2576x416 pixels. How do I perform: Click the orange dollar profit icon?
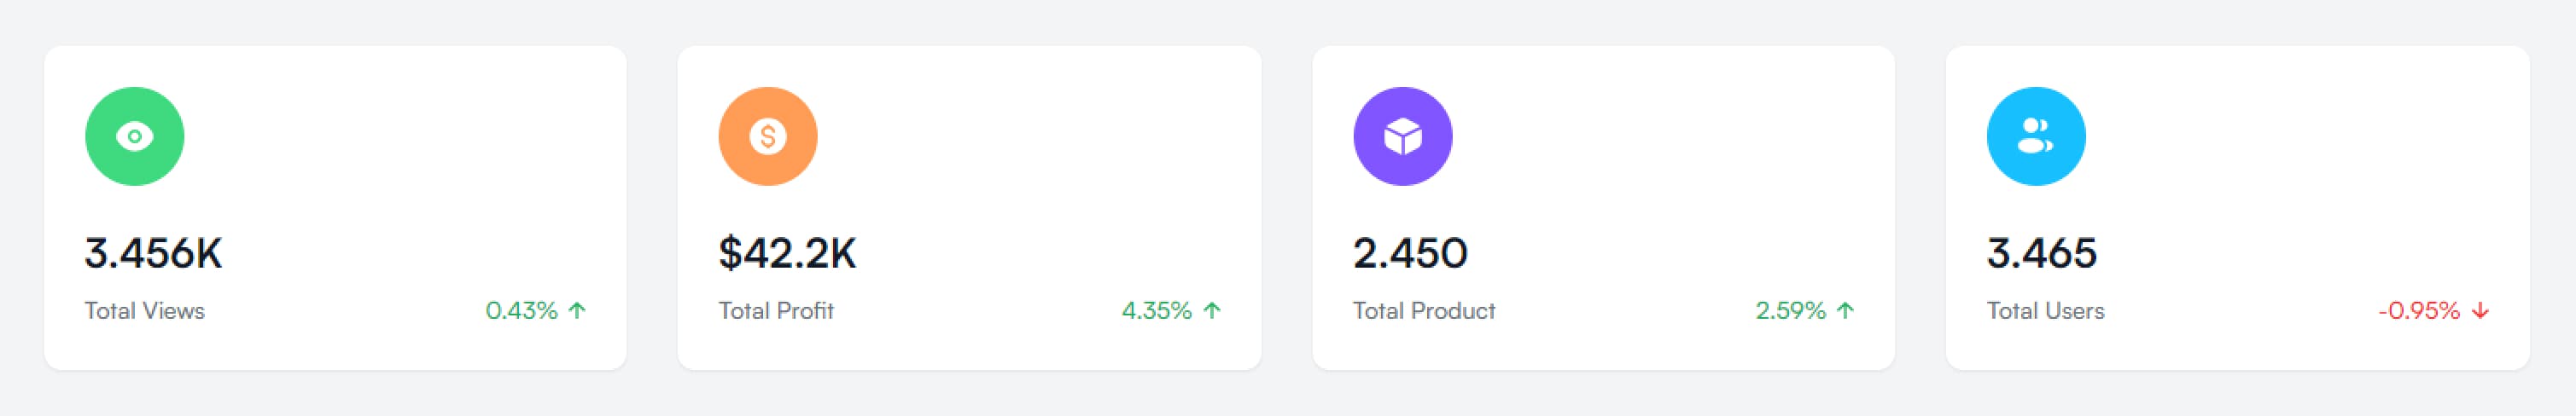coord(768,136)
